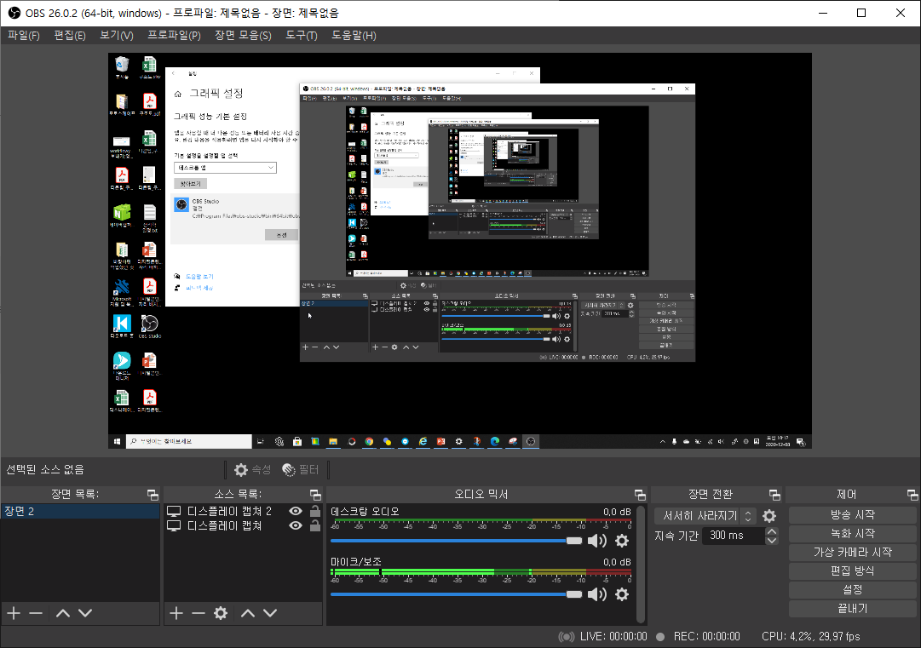Open the 편집(E) menu

tap(70, 35)
